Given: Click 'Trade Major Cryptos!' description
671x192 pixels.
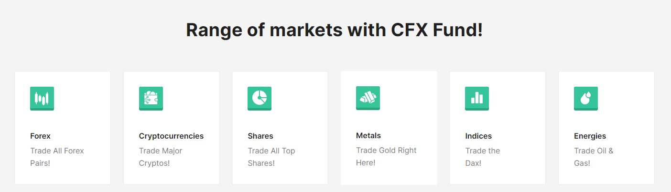Looking at the screenshot, I should click(161, 157).
